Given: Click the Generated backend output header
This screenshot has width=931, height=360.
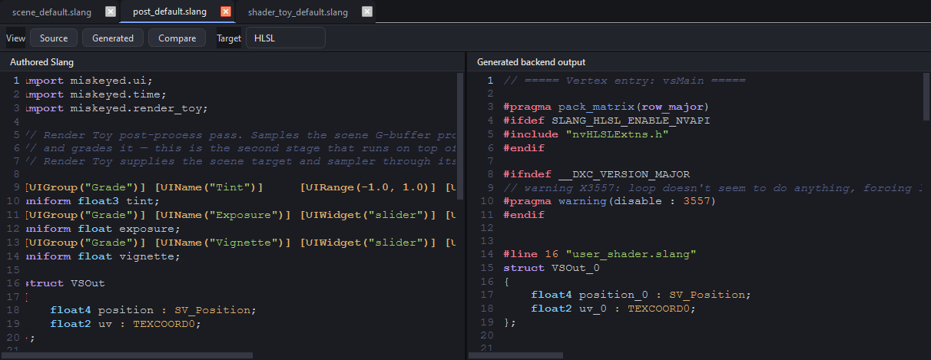Looking at the screenshot, I should [531, 62].
